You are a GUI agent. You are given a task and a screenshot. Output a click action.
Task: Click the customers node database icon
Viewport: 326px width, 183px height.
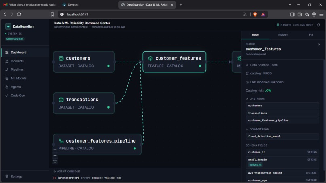click(61, 58)
